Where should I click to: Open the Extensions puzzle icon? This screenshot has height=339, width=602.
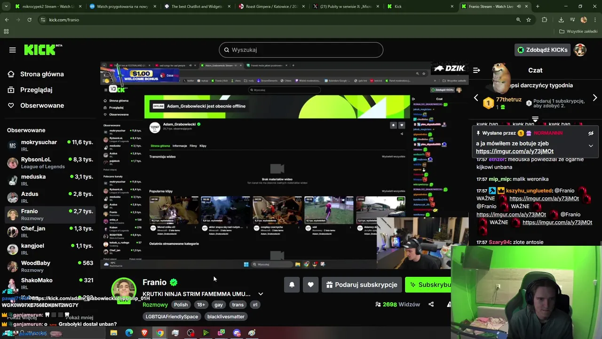545,20
